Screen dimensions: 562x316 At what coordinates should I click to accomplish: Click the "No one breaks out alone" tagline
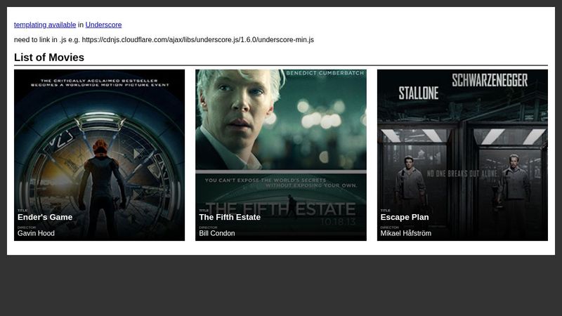(462, 172)
